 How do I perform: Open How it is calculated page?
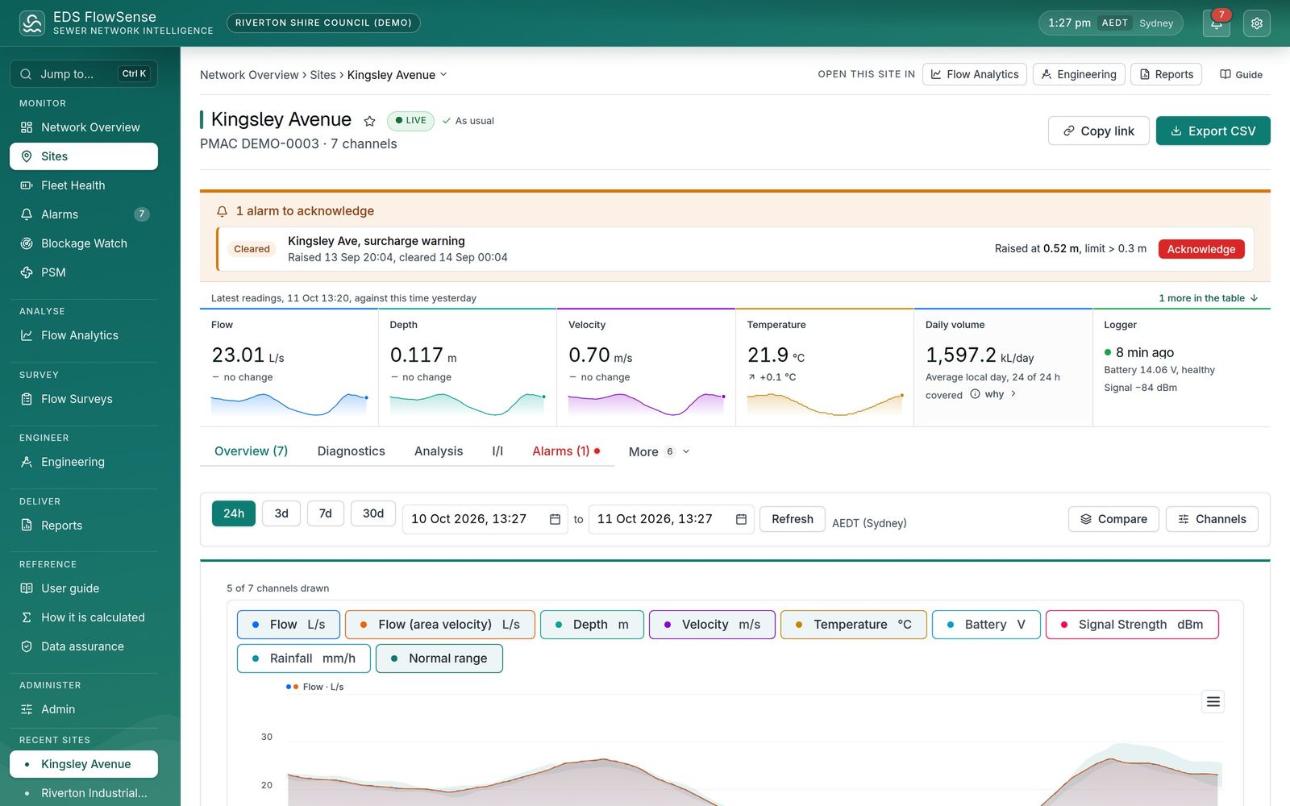point(84,617)
